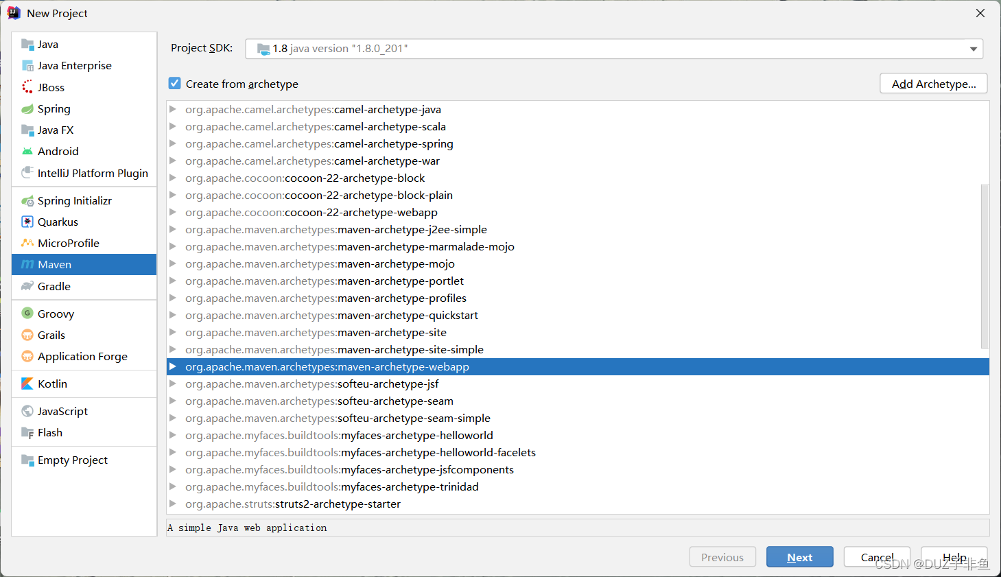Close the New Project dialog
The height and width of the screenshot is (577, 1001).
click(x=980, y=13)
